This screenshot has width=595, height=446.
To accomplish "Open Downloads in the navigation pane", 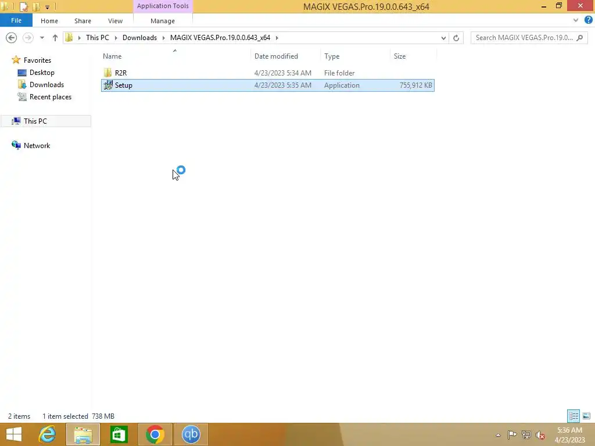I will [x=46, y=85].
